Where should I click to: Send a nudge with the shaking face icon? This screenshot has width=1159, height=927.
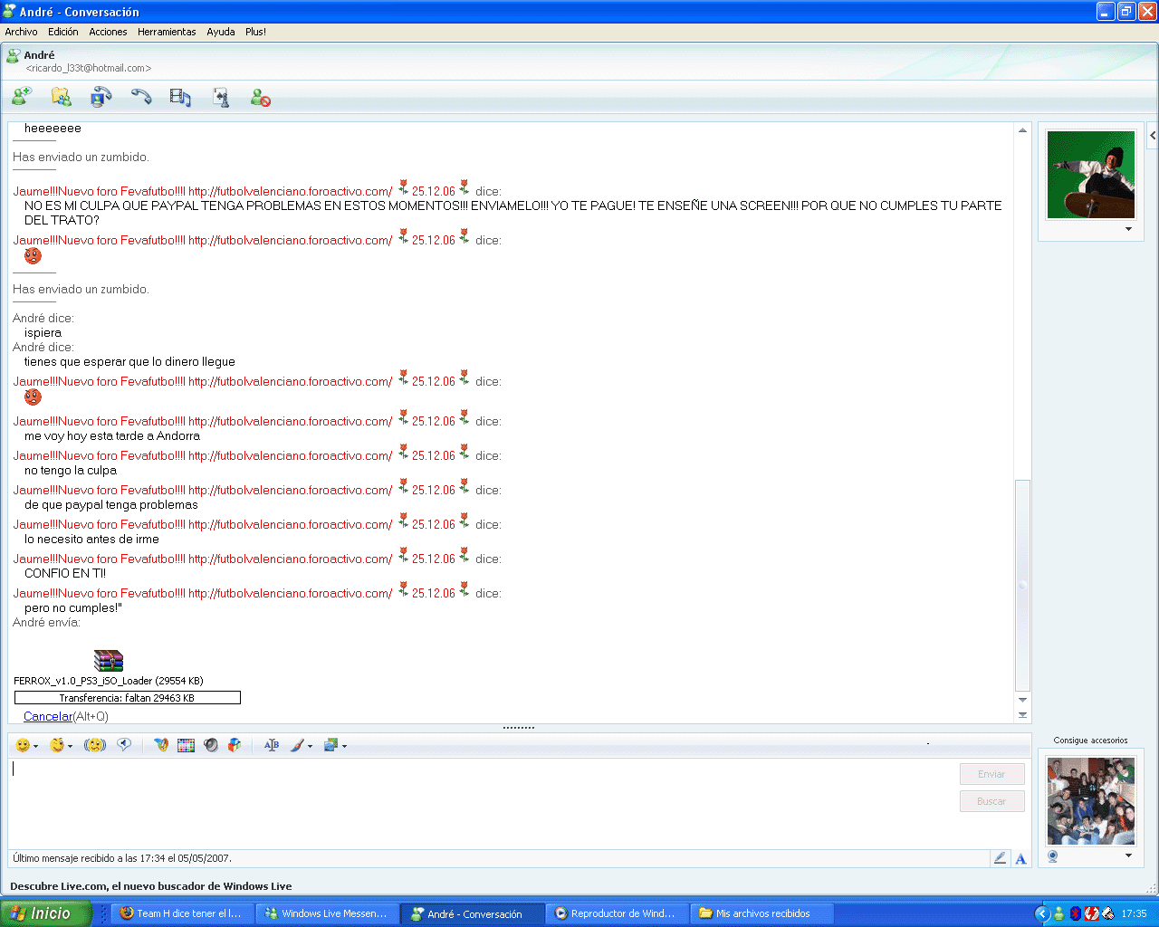[95, 745]
